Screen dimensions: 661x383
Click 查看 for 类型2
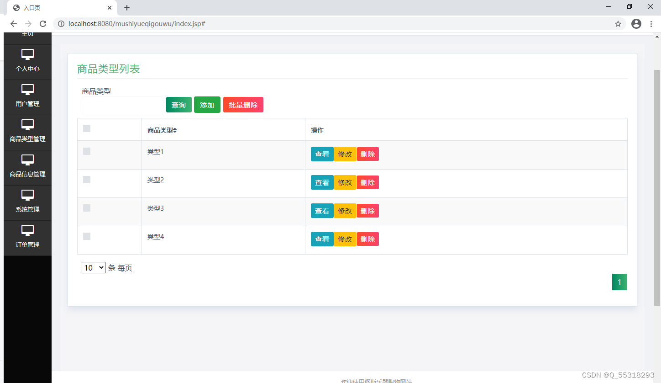[322, 182]
